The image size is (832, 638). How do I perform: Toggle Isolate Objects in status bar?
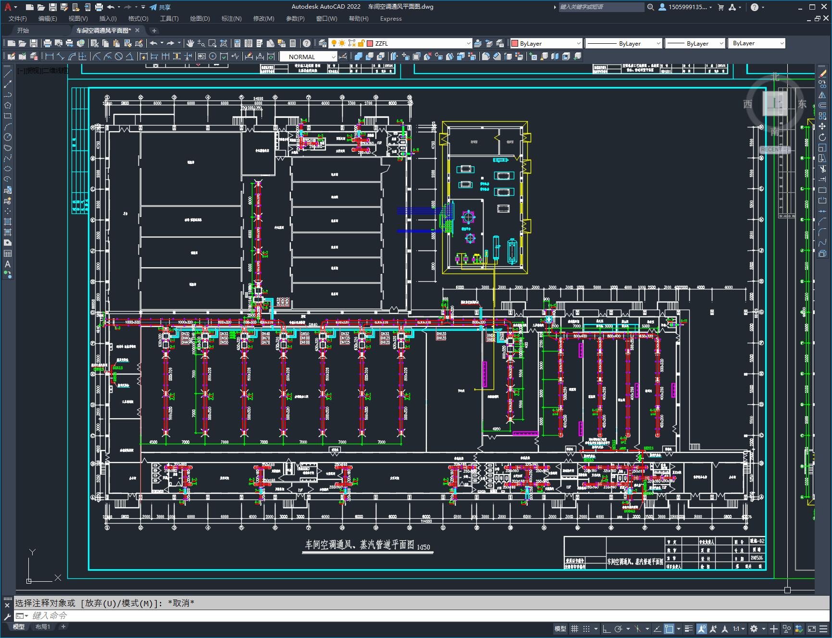pos(786,628)
